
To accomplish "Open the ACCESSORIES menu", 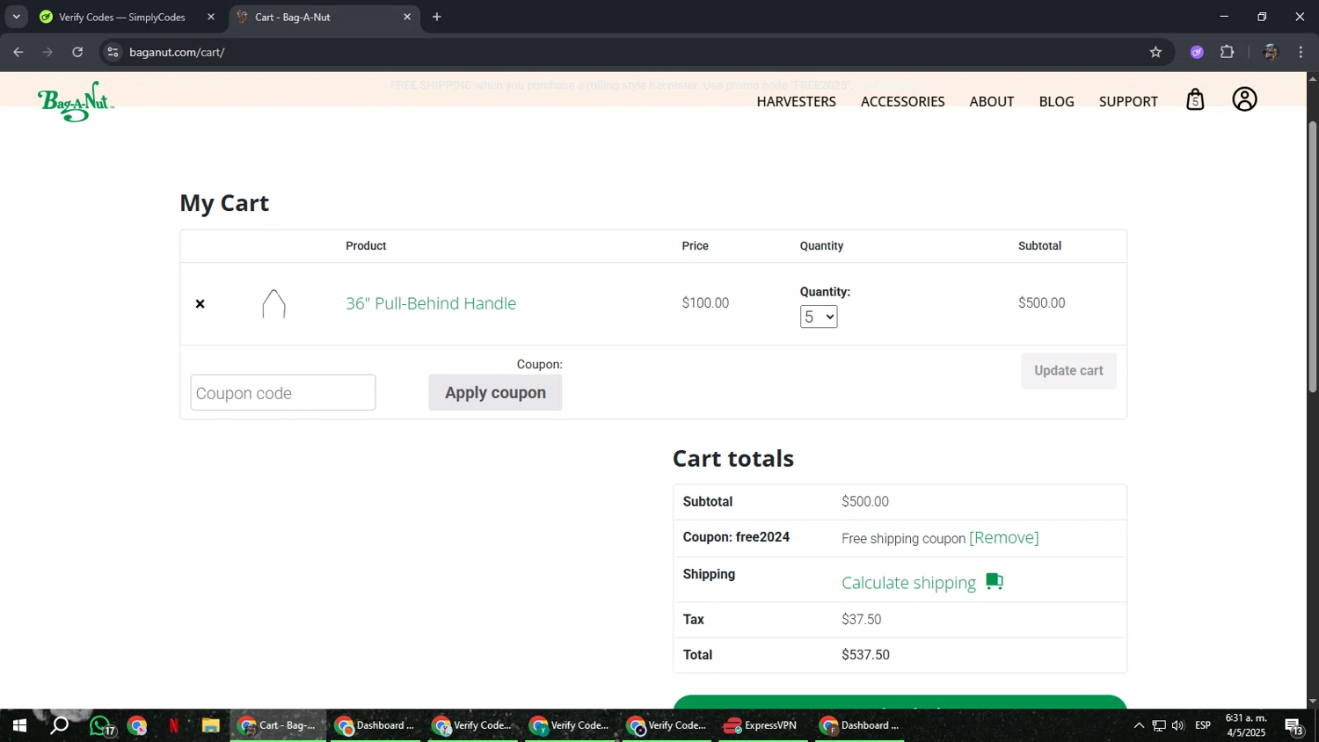I will point(902,102).
